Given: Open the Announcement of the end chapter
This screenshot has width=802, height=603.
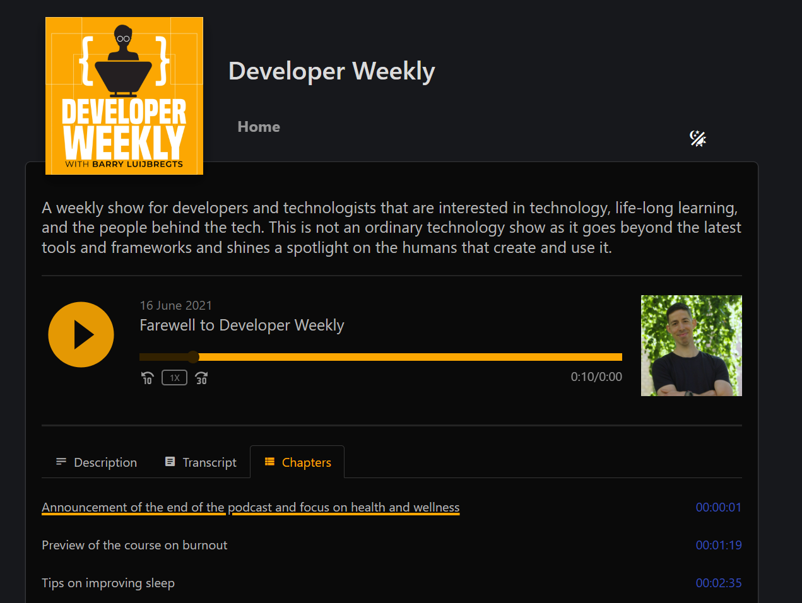Looking at the screenshot, I should 251,507.
